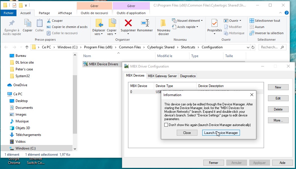Viewport: 296px width, 169px height.
Task: Expand Propriétés options arrow
Action: point(214,34)
